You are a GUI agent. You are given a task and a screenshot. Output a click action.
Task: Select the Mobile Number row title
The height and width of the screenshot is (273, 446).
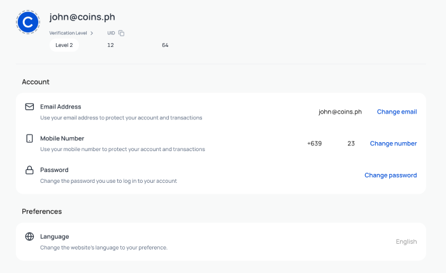pos(62,138)
